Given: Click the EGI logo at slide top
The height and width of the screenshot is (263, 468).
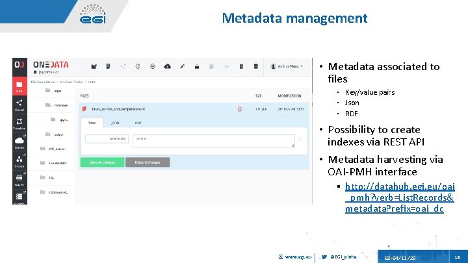Looking at the screenshot, I should [x=92, y=14].
